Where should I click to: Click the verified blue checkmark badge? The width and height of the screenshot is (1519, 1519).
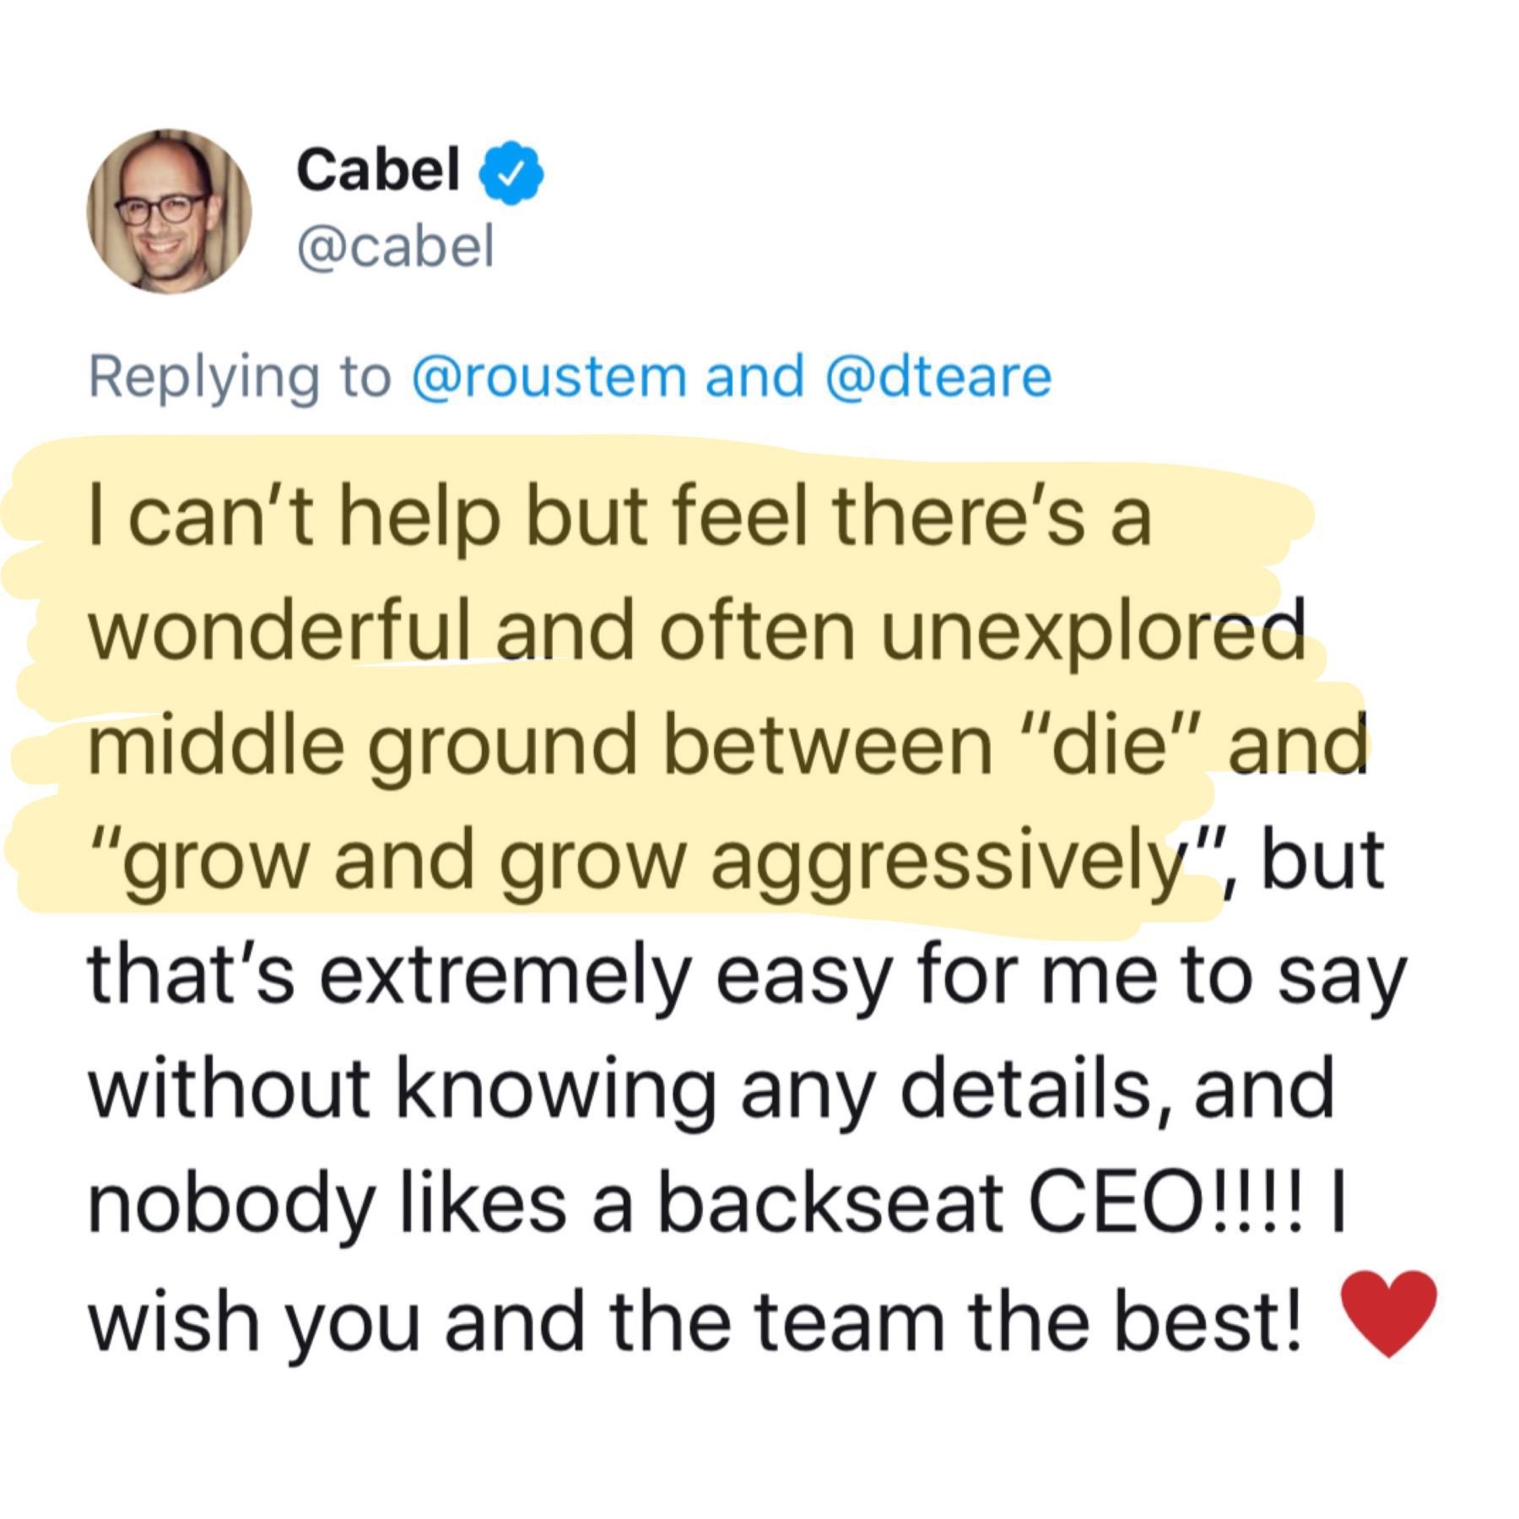pos(511,172)
